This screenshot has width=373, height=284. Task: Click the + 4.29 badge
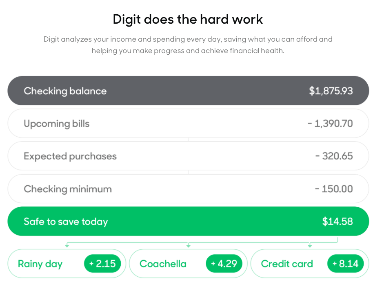[x=224, y=264]
